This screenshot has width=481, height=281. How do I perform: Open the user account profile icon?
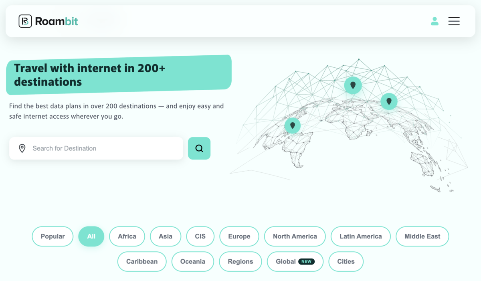(435, 21)
